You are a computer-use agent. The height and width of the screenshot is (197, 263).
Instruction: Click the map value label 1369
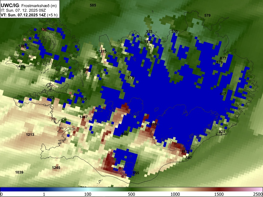coord(87,70)
